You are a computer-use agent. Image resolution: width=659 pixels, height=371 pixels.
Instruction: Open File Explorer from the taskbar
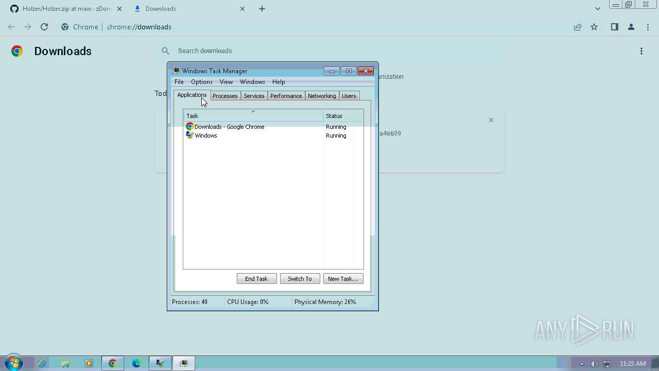point(65,363)
